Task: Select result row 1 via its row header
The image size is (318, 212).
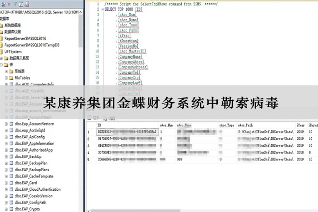Action: [x=91, y=132]
